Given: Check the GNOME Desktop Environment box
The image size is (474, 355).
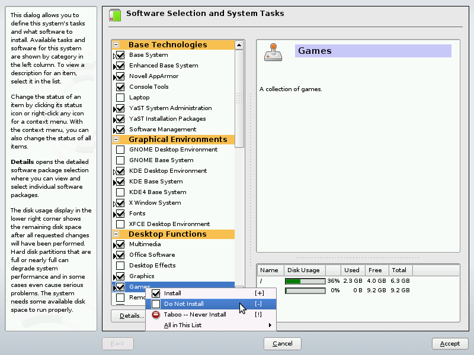Looking at the screenshot, I should click(120, 150).
